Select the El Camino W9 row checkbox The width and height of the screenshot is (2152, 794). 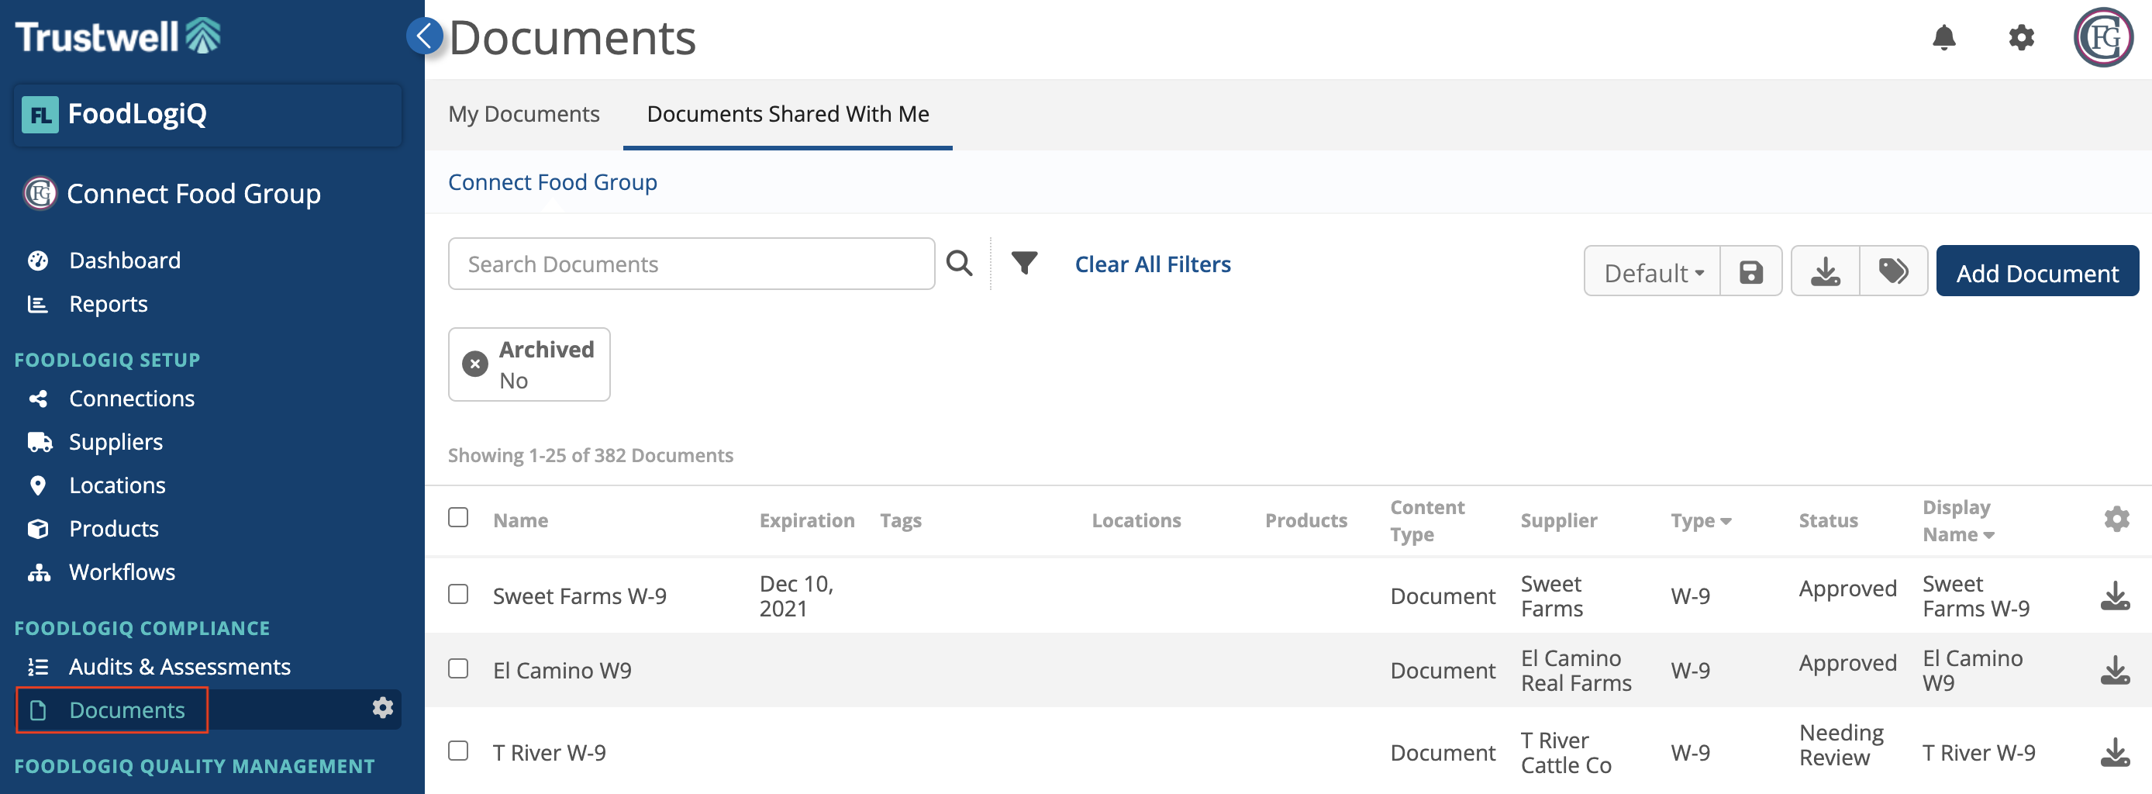tap(458, 668)
